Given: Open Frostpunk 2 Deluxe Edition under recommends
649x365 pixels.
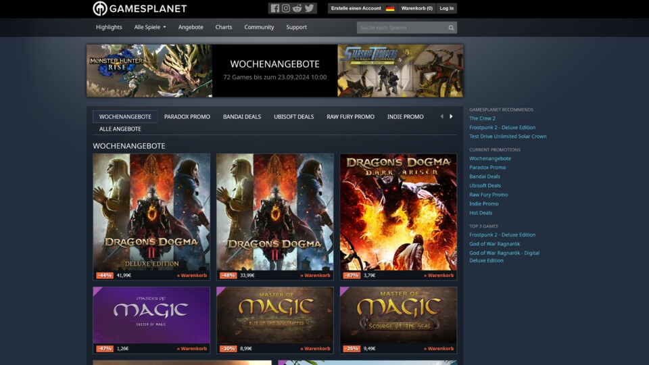Looking at the screenshot, I should [x=502, y=128].
